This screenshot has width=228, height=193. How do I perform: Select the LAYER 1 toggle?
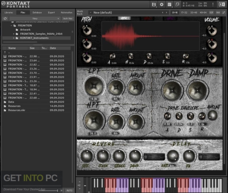click(124, 18)
